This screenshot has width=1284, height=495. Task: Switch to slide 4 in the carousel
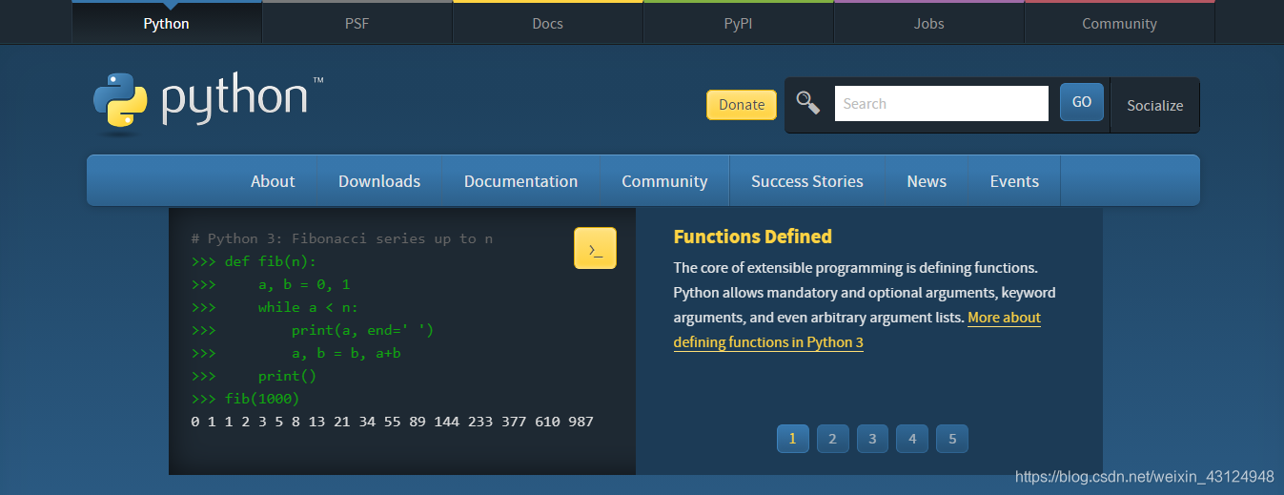pos(912,439)
